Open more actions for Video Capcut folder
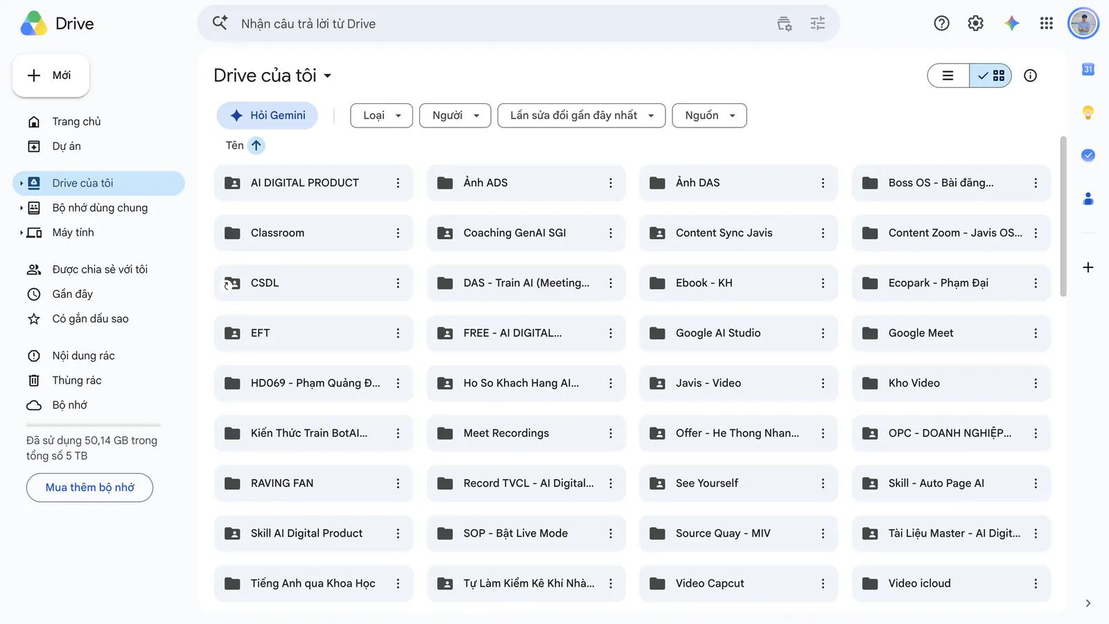Screen dimensions: 1109x624 tap(823, 584)
